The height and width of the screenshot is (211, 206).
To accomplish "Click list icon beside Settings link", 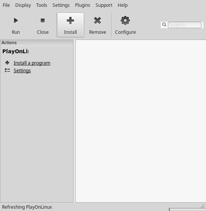I will coord(7,70).
